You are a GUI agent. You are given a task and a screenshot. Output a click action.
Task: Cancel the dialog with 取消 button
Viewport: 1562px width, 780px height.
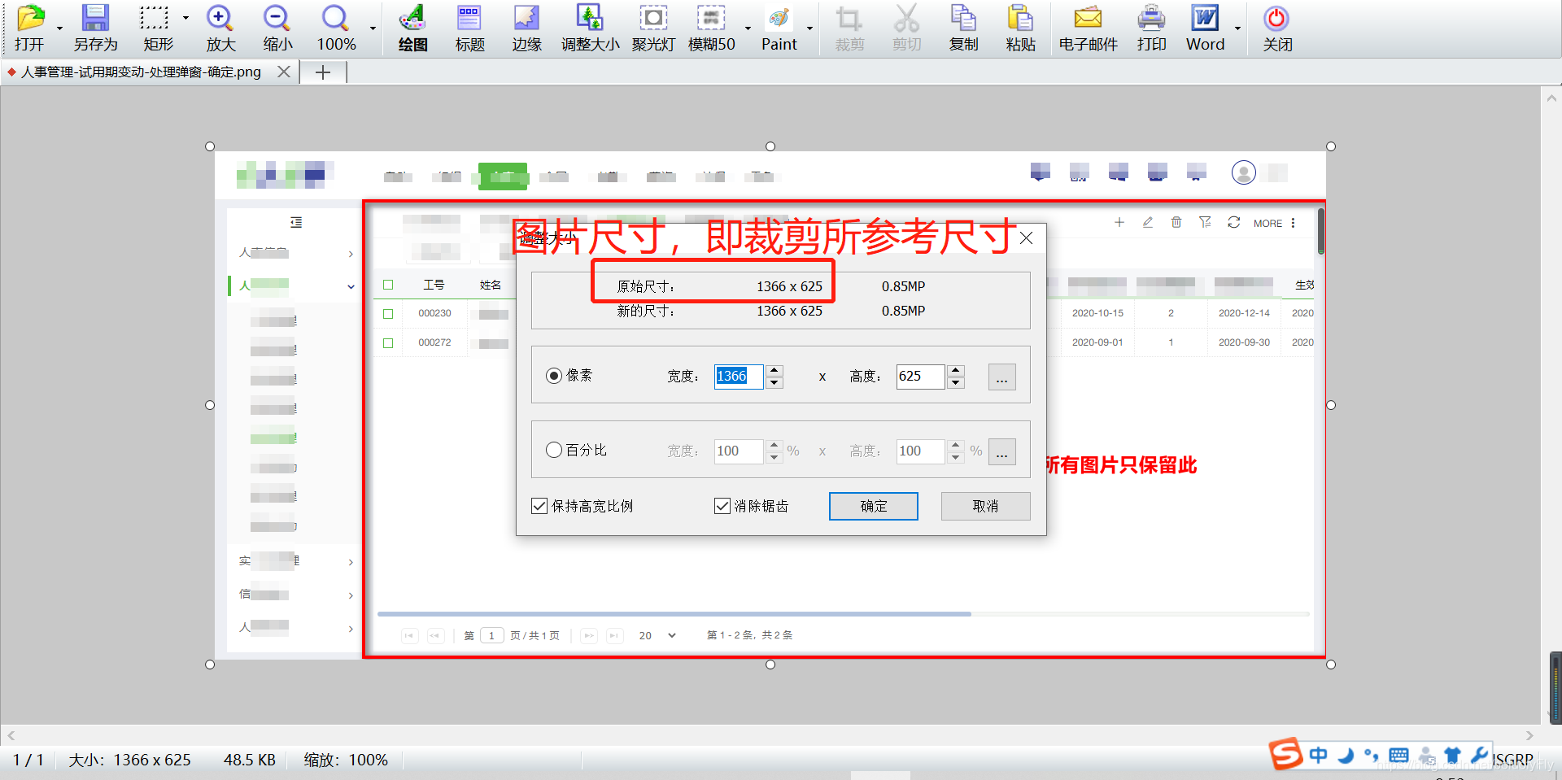[985, 506]
